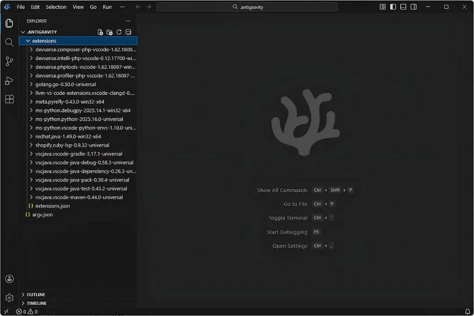The height and width of the screenshot is (316, 474).
Task: Open the argv.json file
Action: tap(78, 215)
